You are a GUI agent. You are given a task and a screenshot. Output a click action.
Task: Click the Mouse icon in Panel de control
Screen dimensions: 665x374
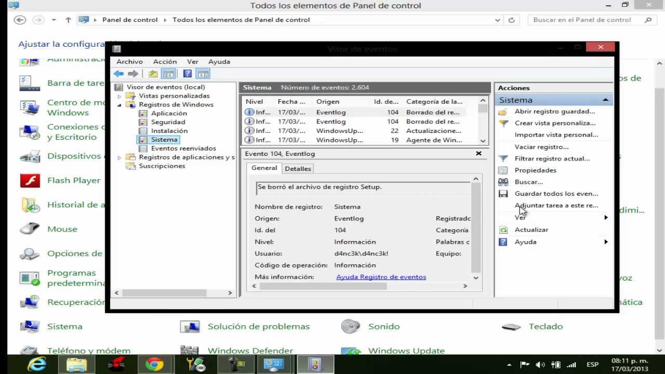pyautogui.click(x=30, y=229)
